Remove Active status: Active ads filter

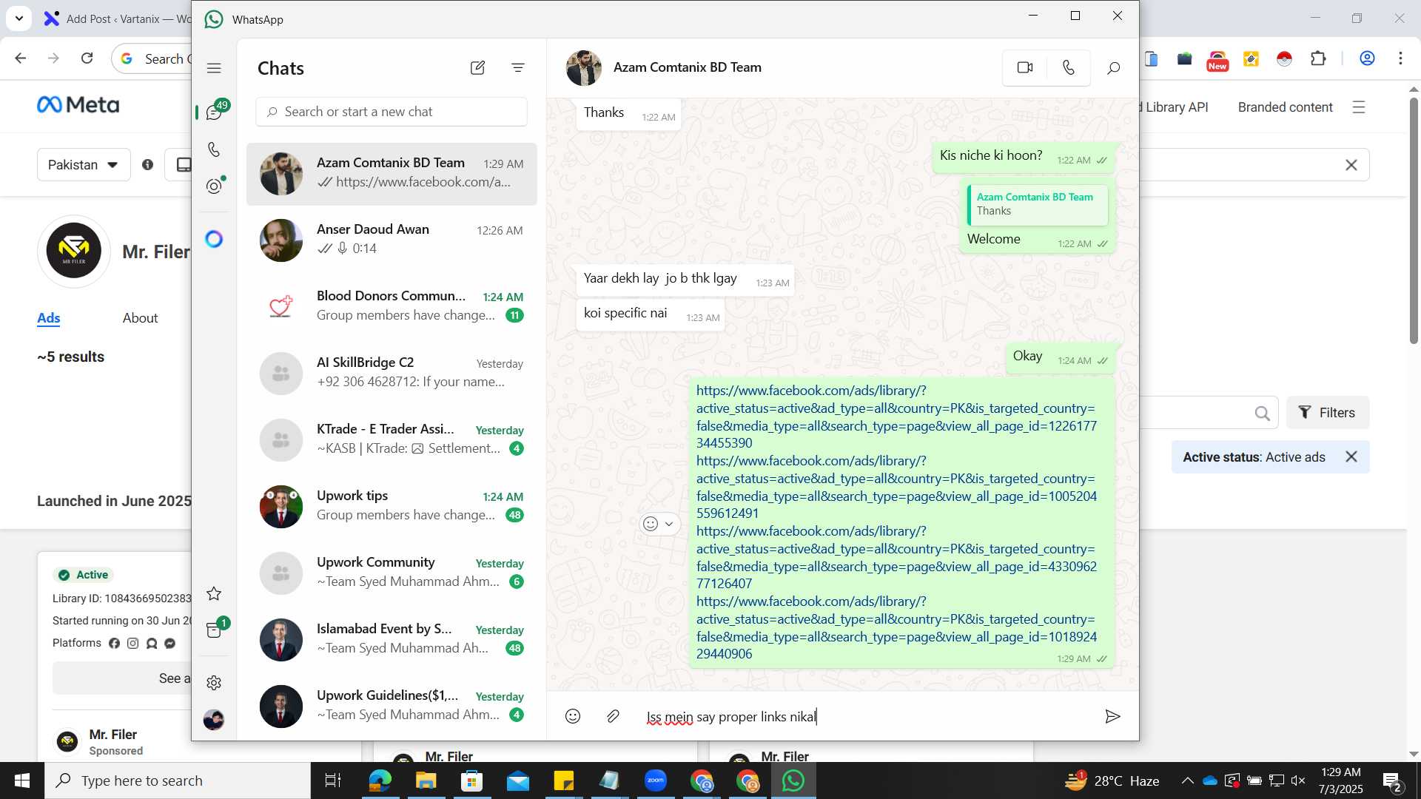(1351, 457)
